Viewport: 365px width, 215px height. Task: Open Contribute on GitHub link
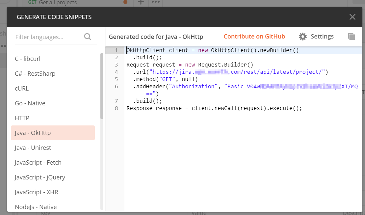254,36
